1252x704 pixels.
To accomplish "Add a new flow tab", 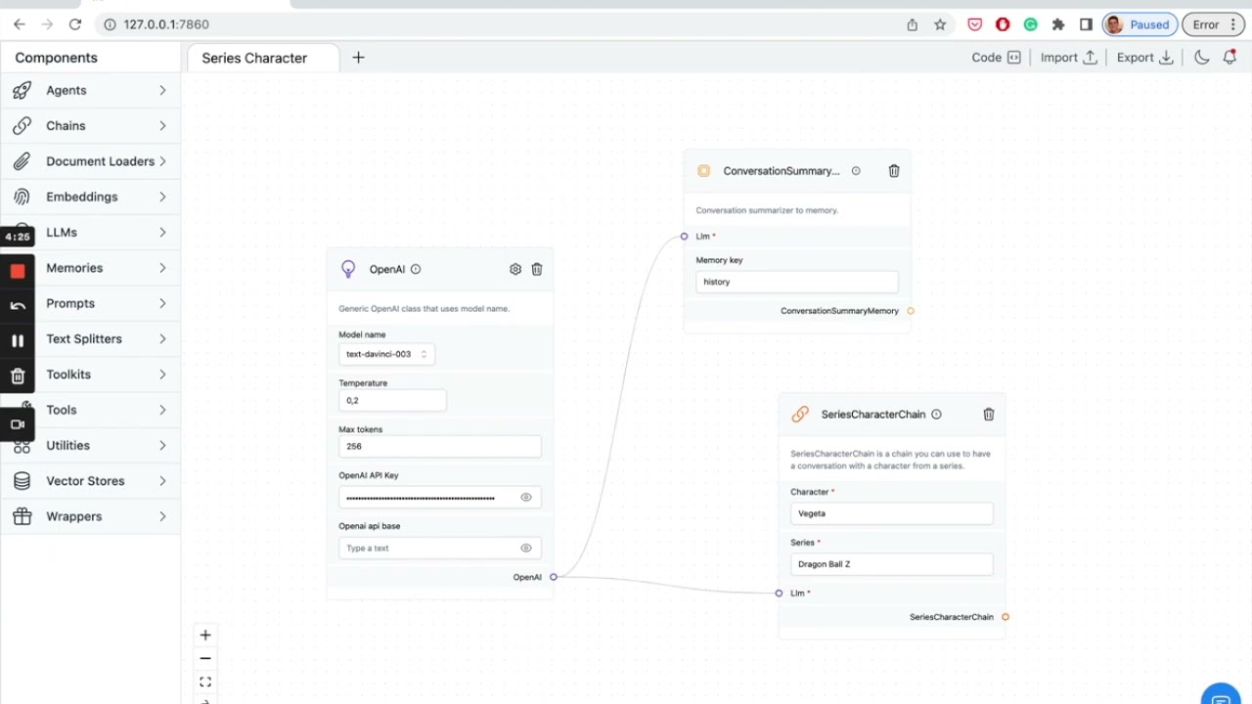I will pyautogui.click(x=358, y=58).
